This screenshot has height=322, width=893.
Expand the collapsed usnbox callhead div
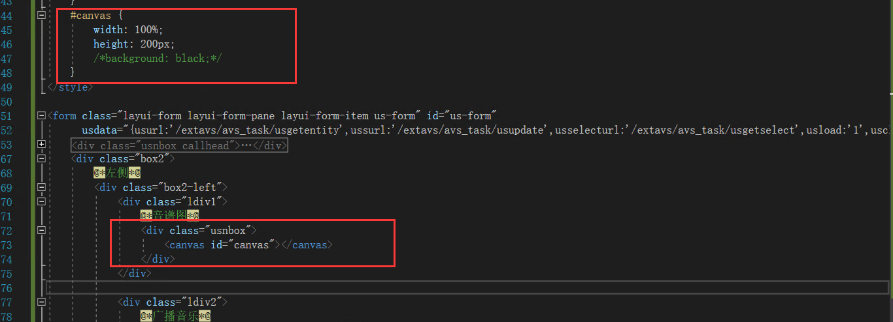coord(42,145)
